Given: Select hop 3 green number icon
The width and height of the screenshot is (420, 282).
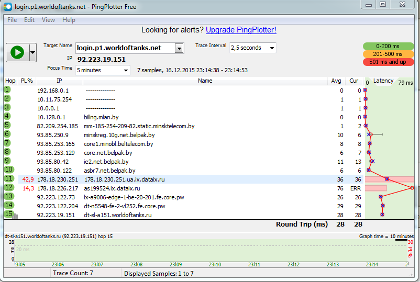Looking at the screenshot, I should click(x=7, y=107).
